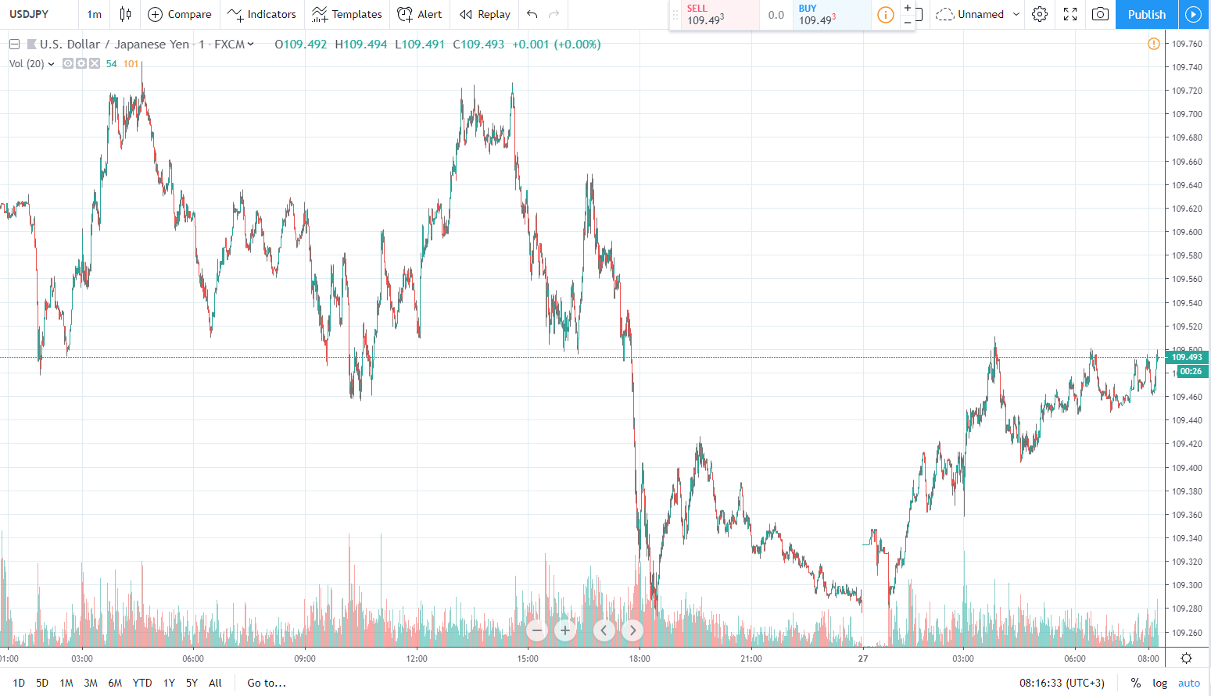Viewport: 1211px width, 696px height.
Task: Collapse the chart legend with minus box
Action: (14, 45)
